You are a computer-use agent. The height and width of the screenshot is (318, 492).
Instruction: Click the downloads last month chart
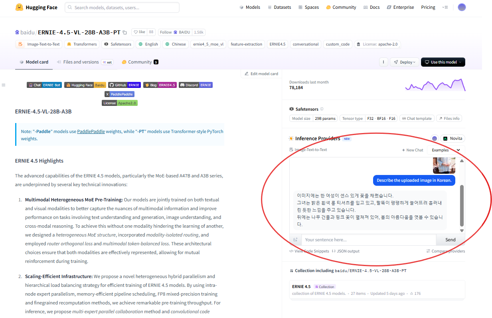[435, 85]
